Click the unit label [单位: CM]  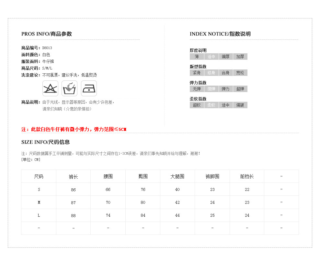[x=31, y=160]
